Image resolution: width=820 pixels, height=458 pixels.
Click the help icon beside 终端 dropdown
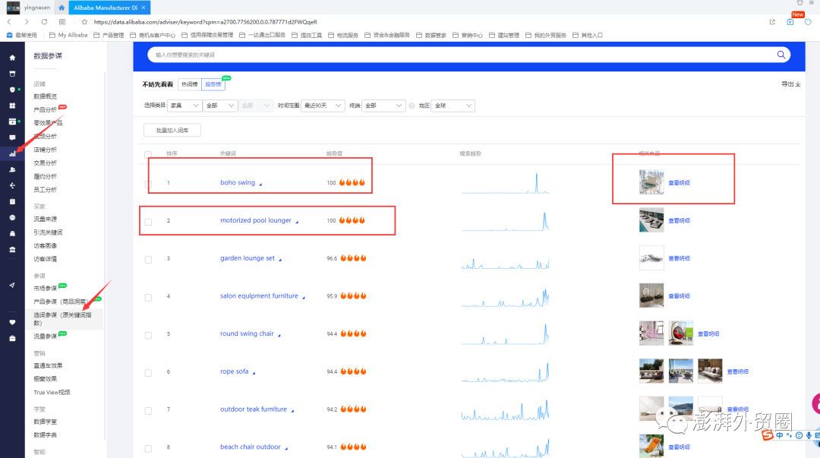[412, 106]
